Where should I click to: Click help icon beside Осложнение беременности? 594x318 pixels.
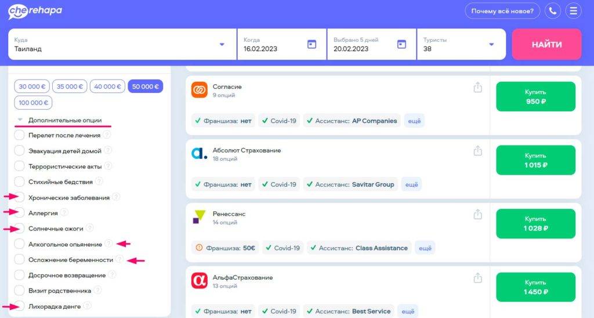click(x=119, y=259)
